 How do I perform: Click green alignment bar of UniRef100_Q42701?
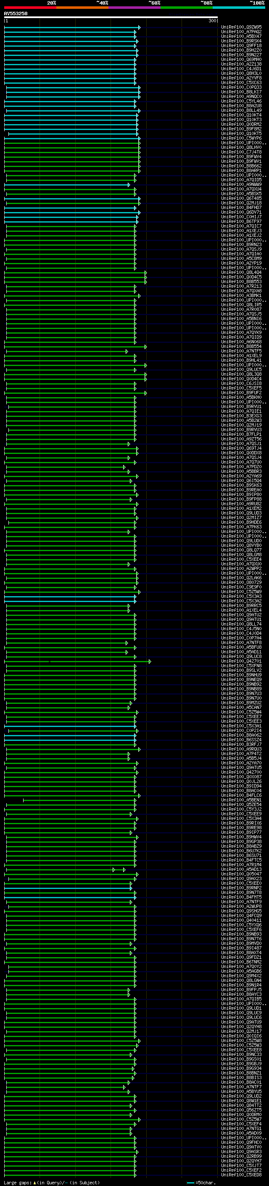77,662
